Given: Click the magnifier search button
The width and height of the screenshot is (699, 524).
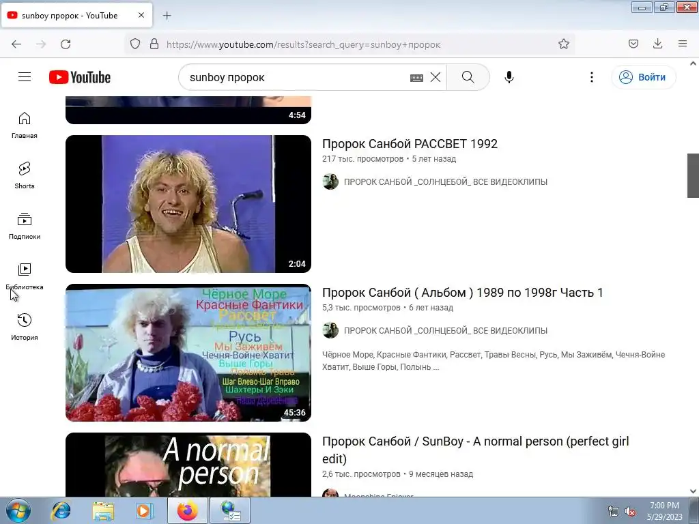Looking at the screenshot, I should pos(468,77).
